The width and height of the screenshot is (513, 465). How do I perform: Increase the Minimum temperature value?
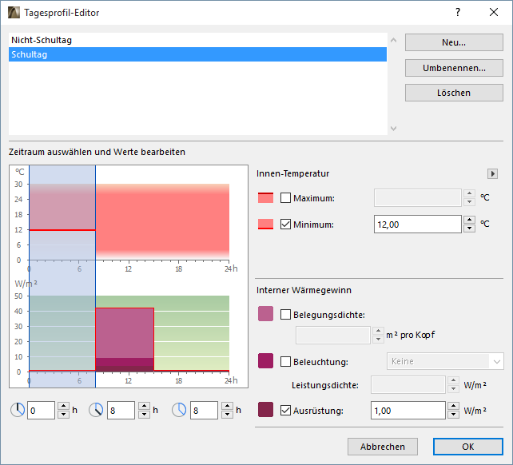470,220
